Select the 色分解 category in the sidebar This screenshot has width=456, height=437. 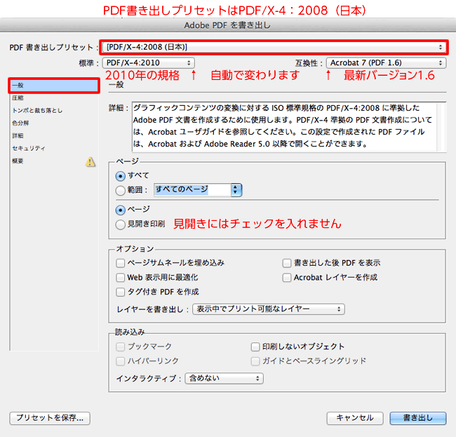[x=54, y=123]
